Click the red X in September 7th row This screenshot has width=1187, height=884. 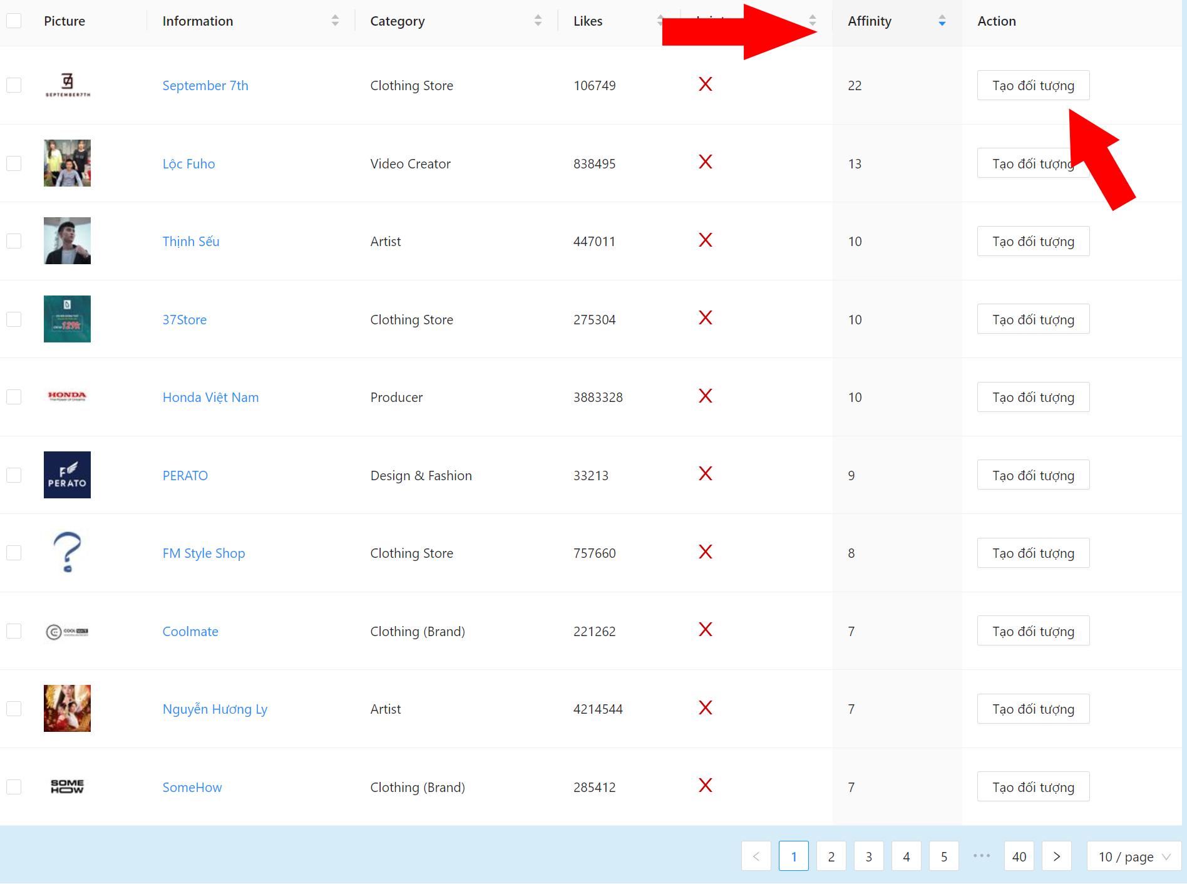(x=706, y=84)
